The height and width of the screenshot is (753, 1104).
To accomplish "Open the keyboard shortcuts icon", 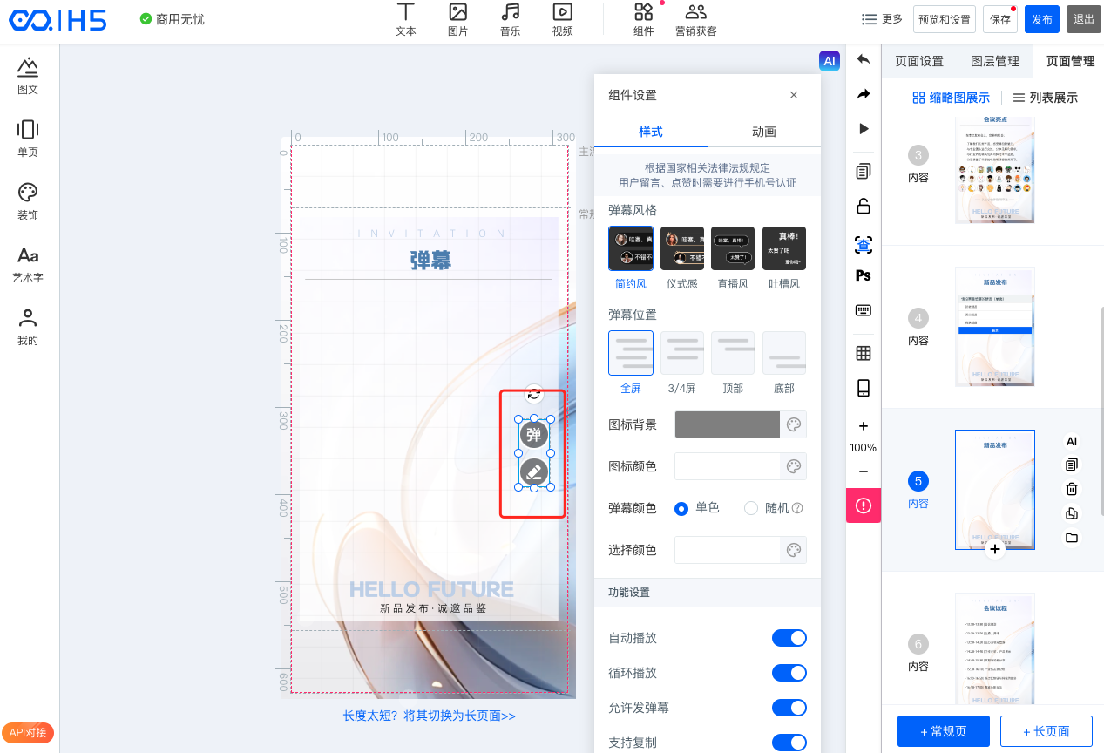I will (864, 310).
